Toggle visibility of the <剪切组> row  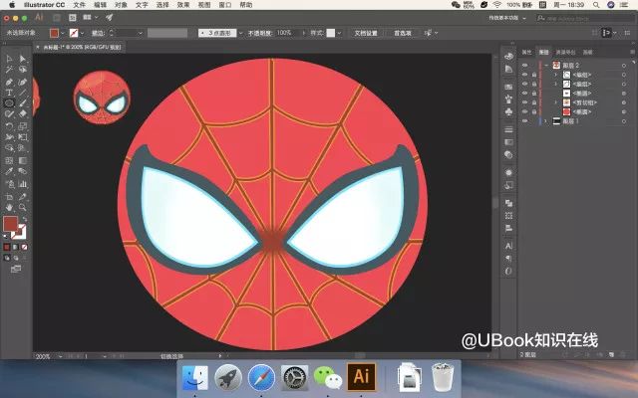point(525,102)
